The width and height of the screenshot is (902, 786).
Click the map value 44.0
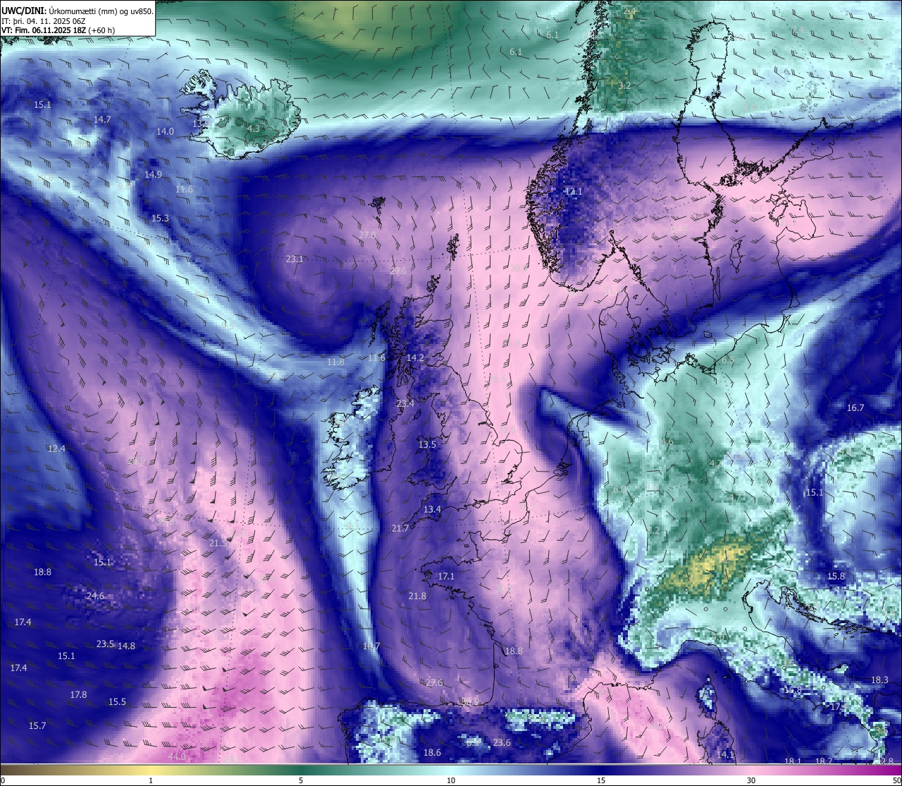178,756
